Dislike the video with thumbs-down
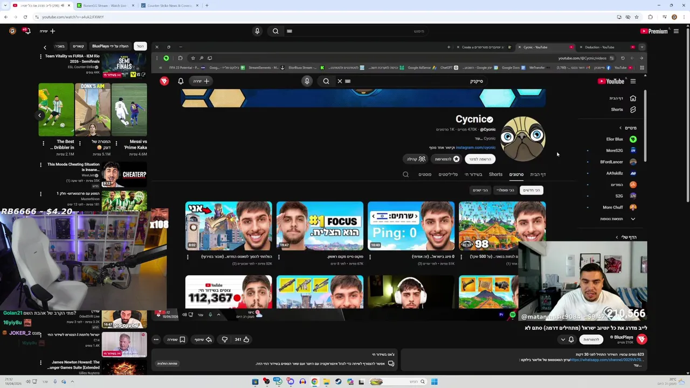The height and width of the screenshot is (388, 690). pos(225,339)
